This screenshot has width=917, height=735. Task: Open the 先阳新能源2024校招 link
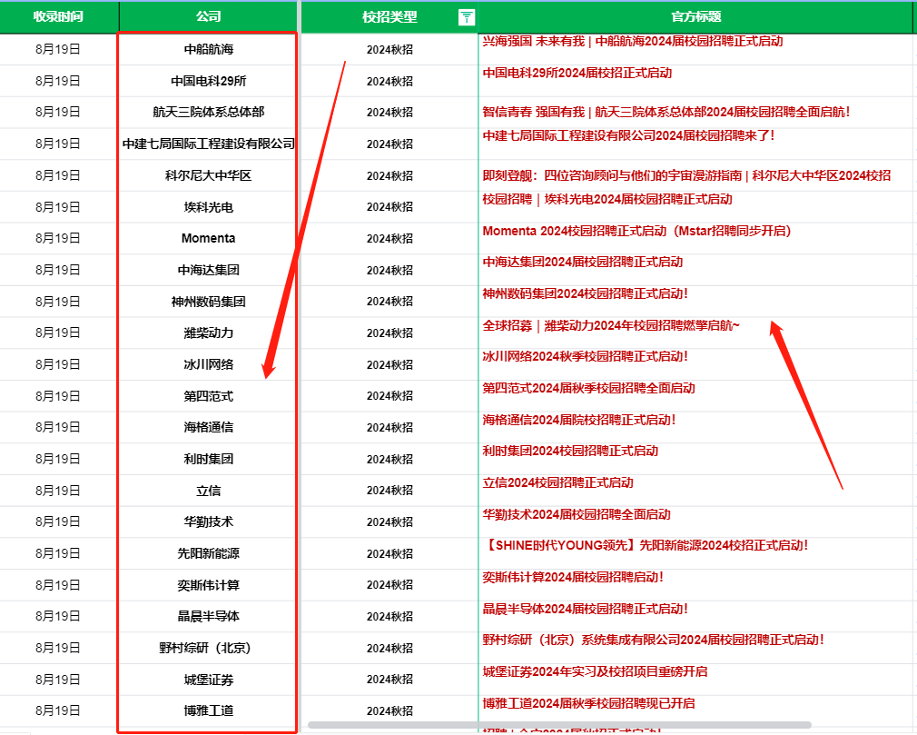pos(646,545)
